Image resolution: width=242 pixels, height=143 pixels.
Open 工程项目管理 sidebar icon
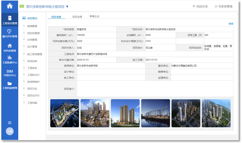point(10,20)
